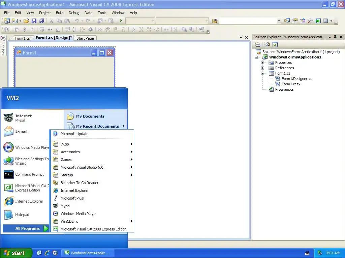The height and width of the screenshot is (258, 345).
Task: Open the Find combo box dropdown
Action: point(279,21)
